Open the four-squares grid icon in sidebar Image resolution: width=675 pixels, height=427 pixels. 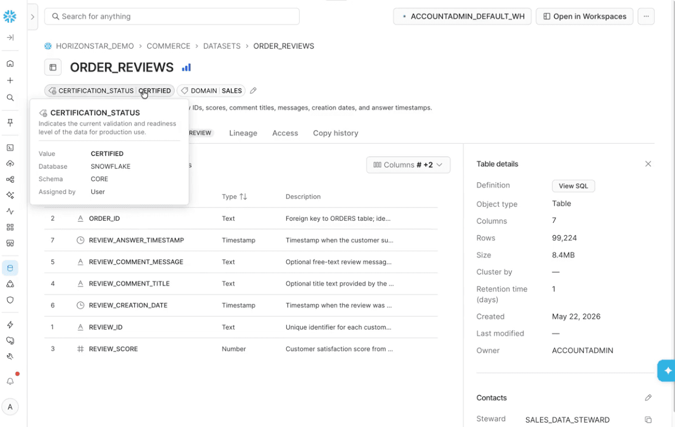pyautogui.click(x=10, y=227)
